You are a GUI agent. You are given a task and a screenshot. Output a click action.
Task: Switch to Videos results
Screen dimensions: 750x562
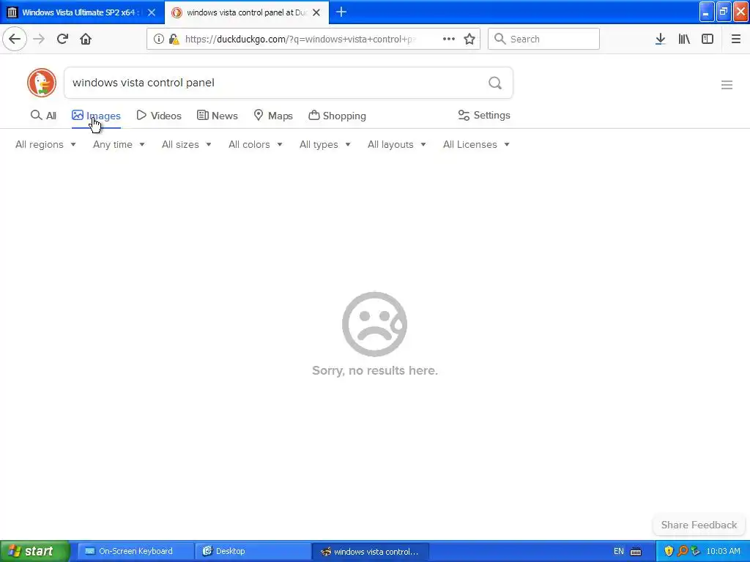(x=159, y=116)
